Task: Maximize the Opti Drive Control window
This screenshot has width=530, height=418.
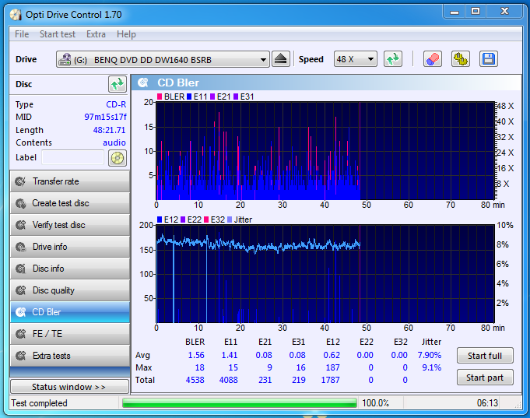Action: pyautogui.click(x=476, y=12)
